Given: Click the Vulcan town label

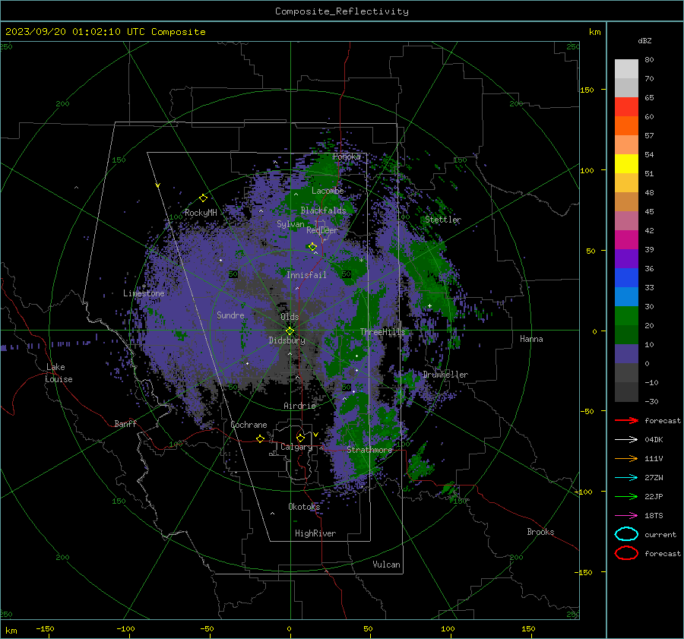Looking at the screenshot, I should 386,565.
